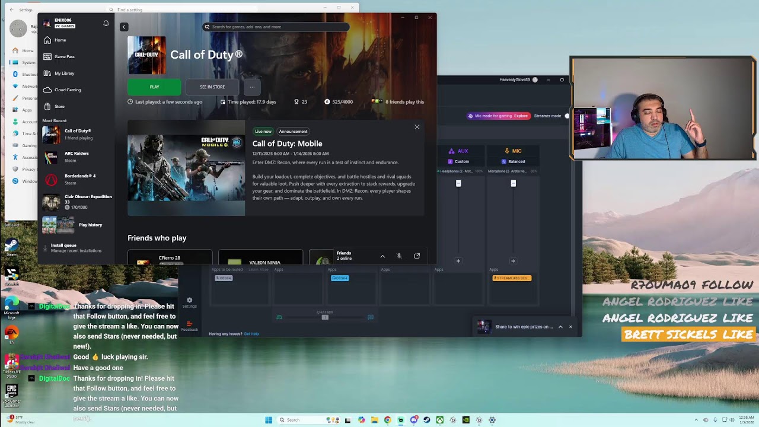Click SEE IN STORE button
Screen dimensions: 759x427
(212, 87)
